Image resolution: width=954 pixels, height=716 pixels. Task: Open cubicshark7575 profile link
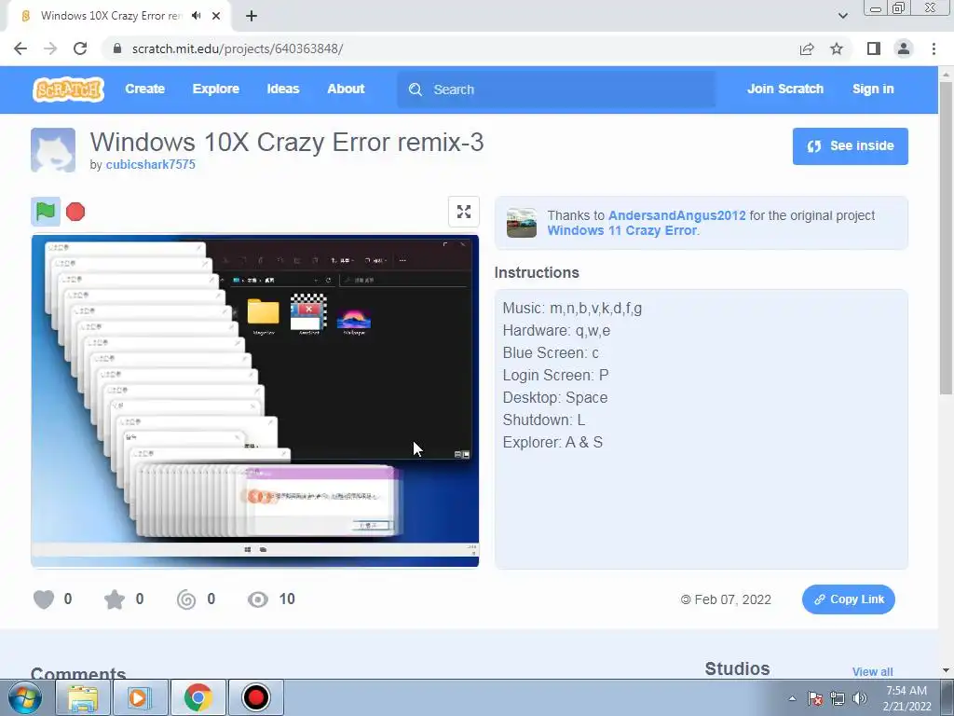[x=150, y=164]
